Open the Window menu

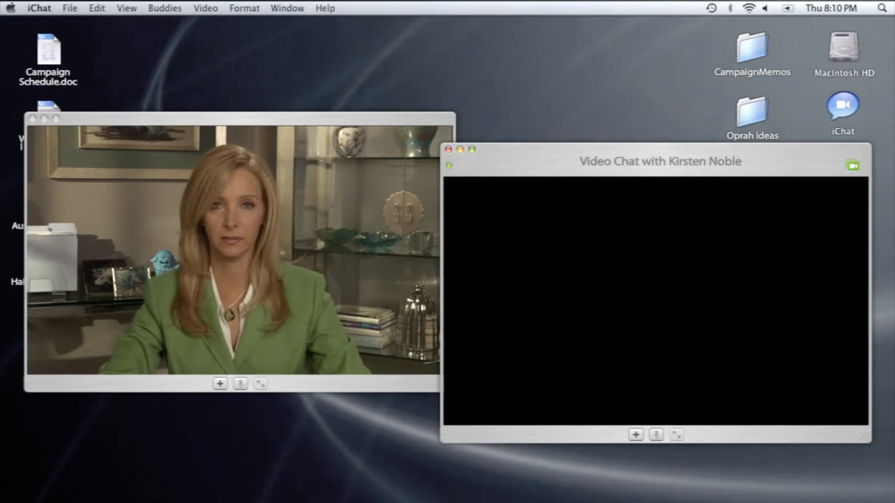[287, 8]
